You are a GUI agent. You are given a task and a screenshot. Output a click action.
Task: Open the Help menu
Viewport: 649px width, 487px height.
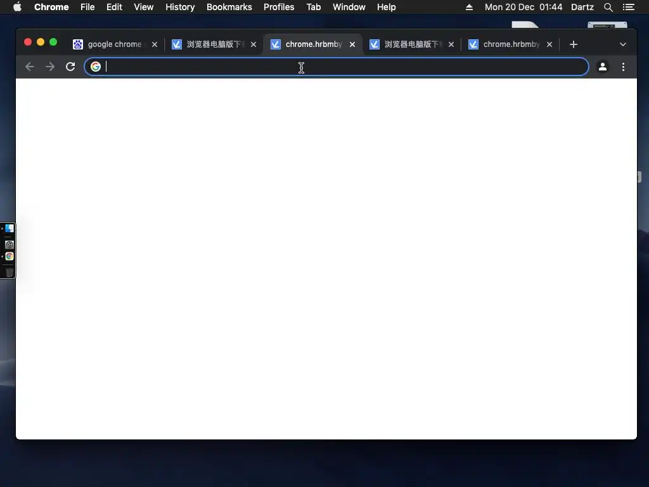click(x=386, y=7)
